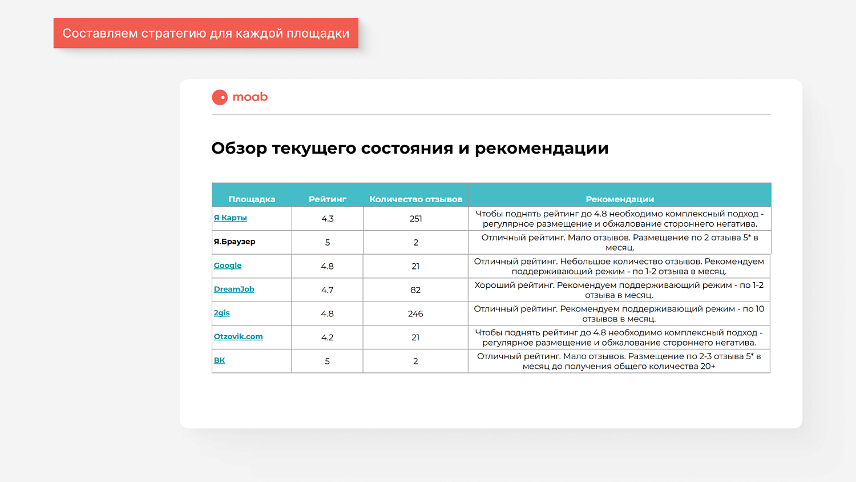Viewport: 856px width, 482px height.
Task: Click the review count 2 for Я.Браузер
Action: (x=415, y=242)
